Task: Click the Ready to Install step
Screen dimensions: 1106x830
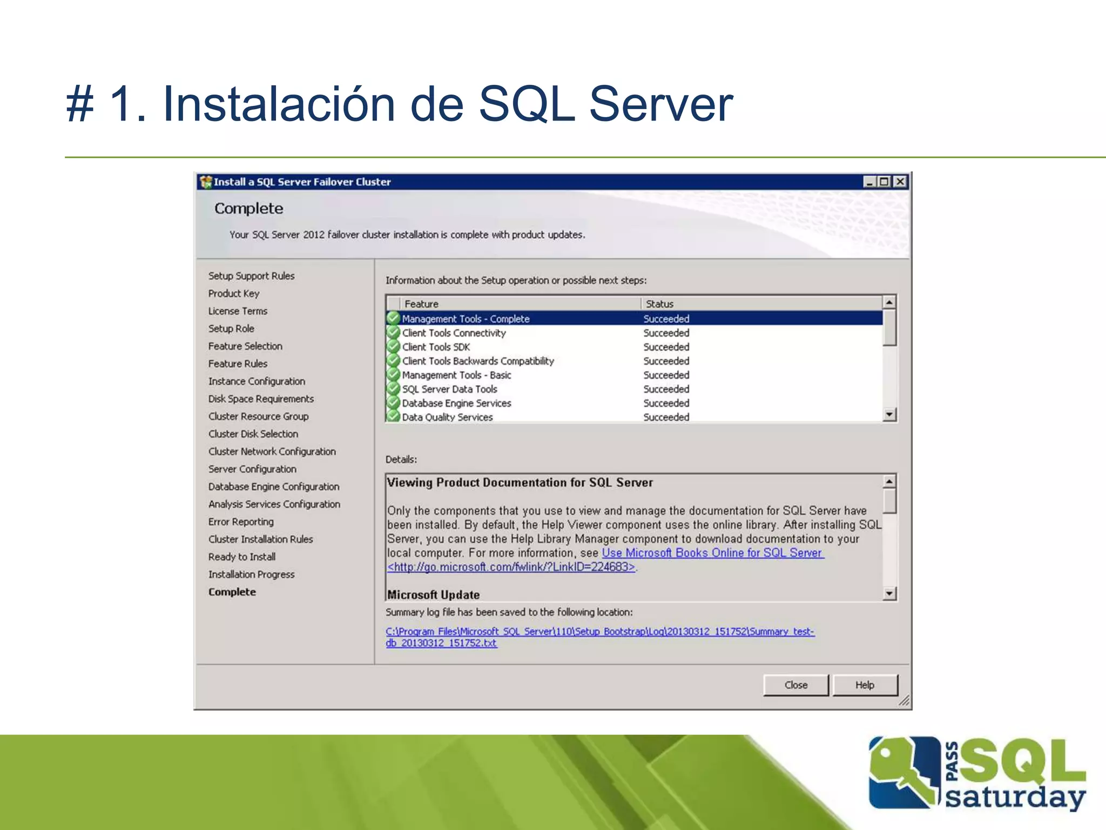Action: point(241,557)
